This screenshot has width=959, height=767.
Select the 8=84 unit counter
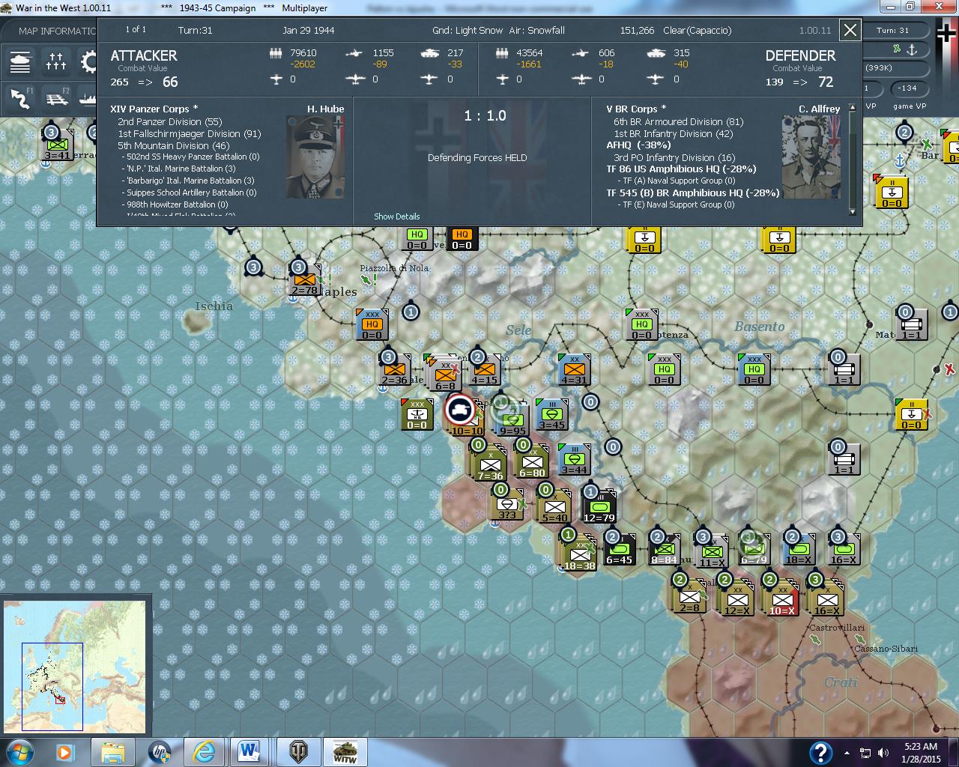[664, 551]
